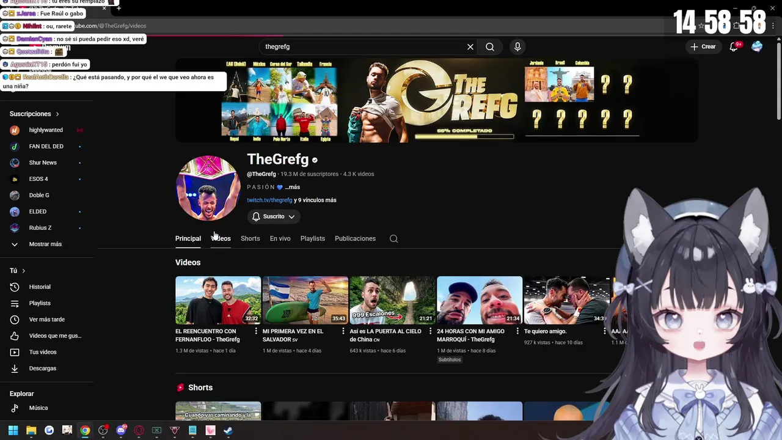Open File Explorer from taskbar

(x=31, y=430)
